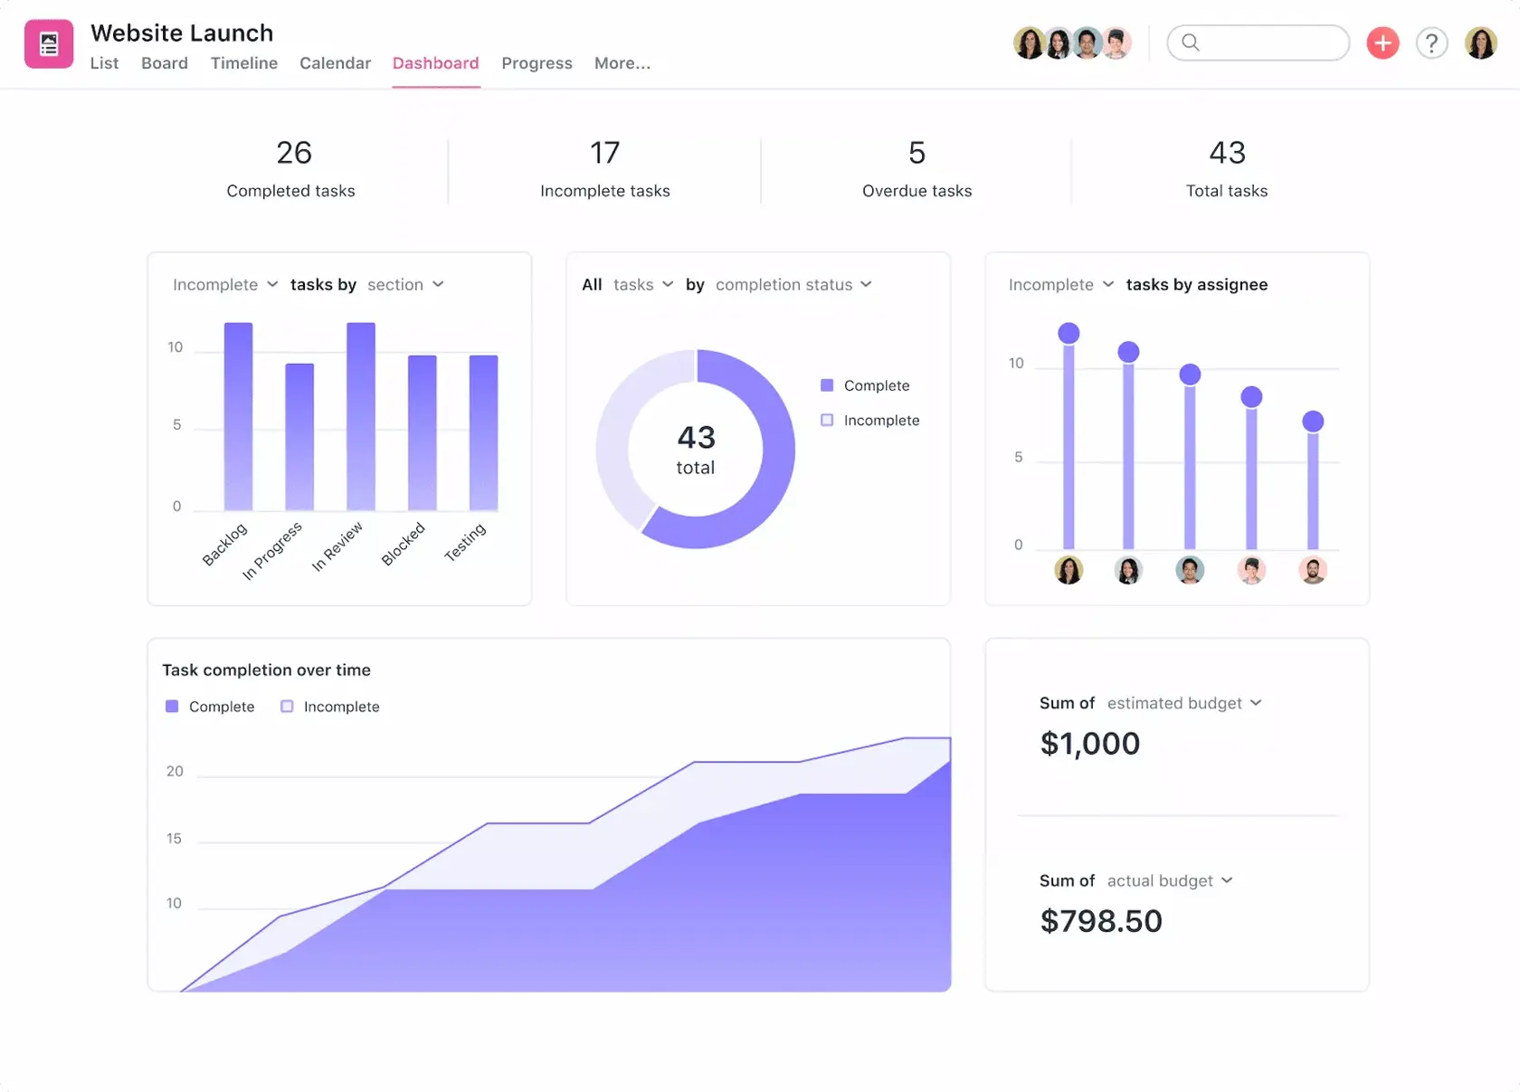Viewport: 1520px width, 1092px height.
Task: Toggle the Incomplete legend in the donut chart
Action: click(x=869, y=420)
